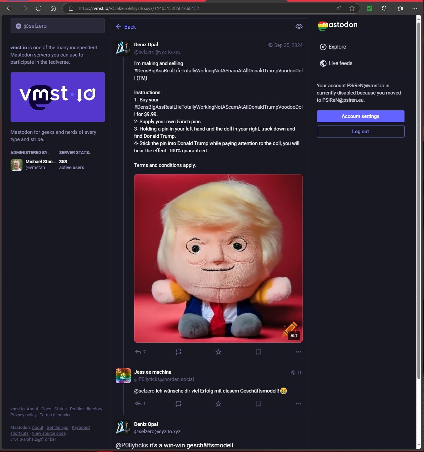Open Live feeds in sidebar
Screen dimensions: 424x452
pos(336,63)
